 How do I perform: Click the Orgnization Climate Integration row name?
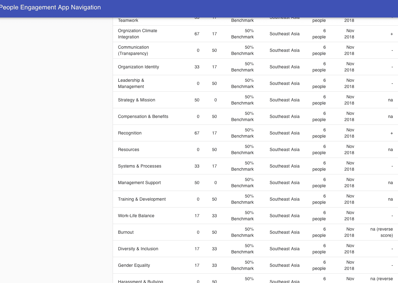[138, 34]
